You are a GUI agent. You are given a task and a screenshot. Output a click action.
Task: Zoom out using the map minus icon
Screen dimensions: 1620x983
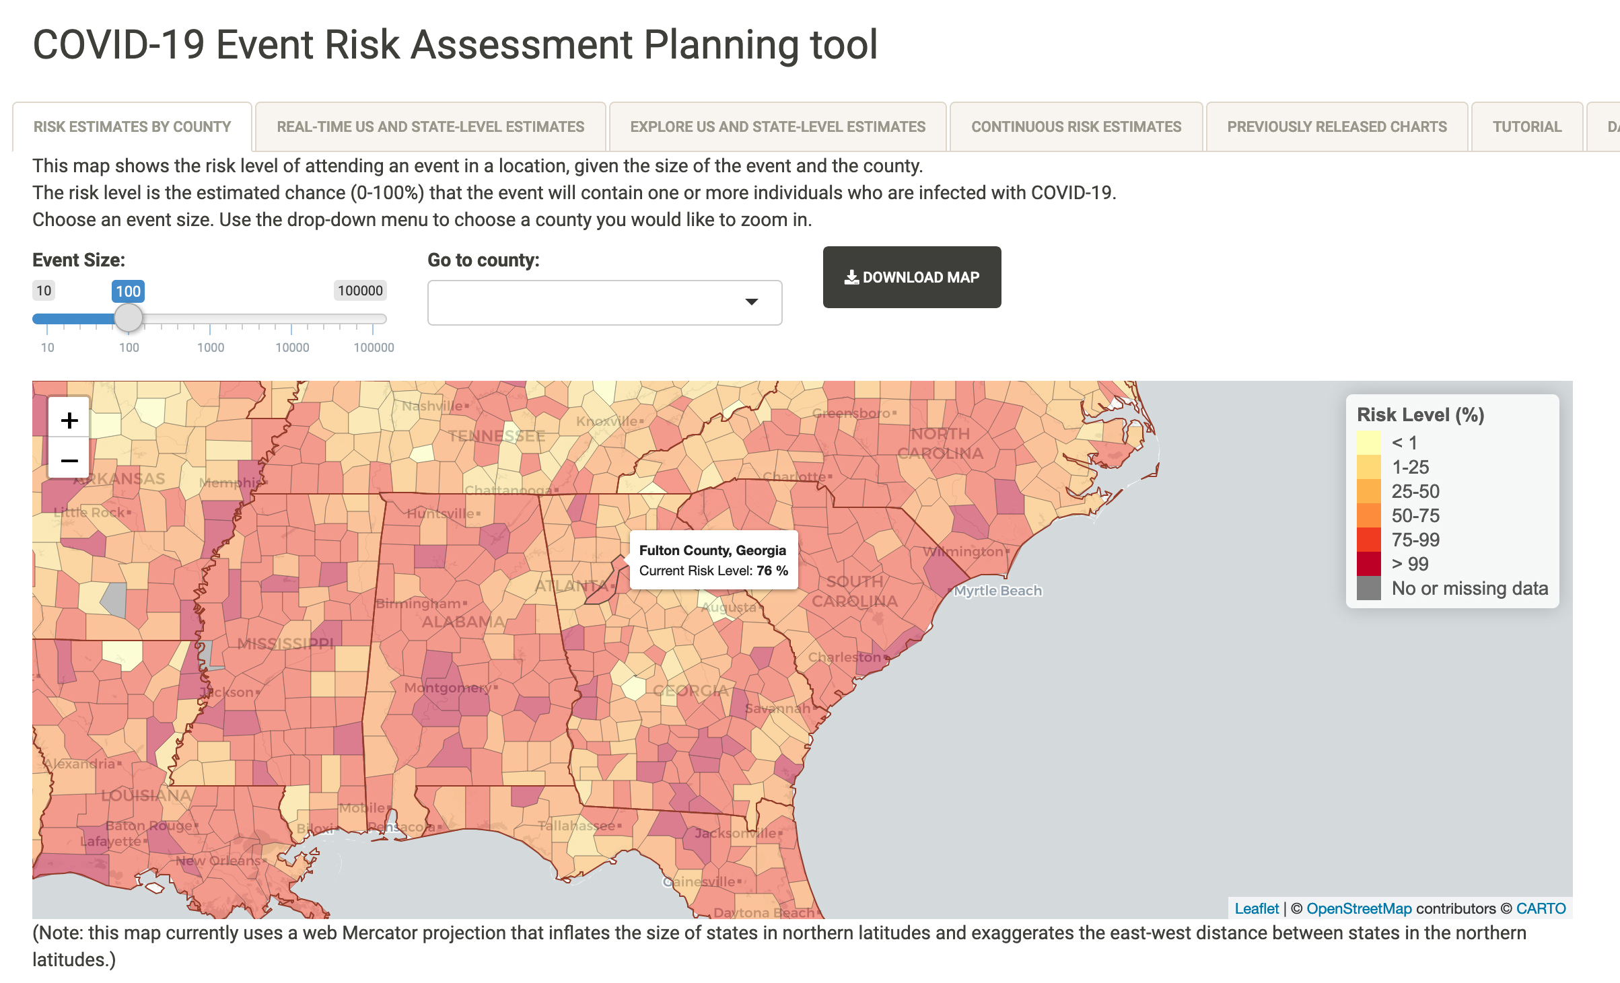pyautogui.click(x=68, y=460)
